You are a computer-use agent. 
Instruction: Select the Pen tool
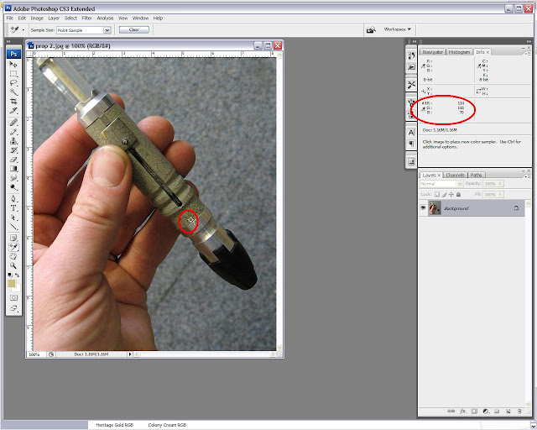(x=13, y=198)
